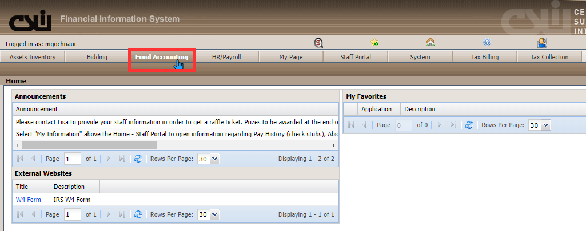The image size is (586, 231).
Task: Open help with the blue question mark icon
Action: [487, 43]
